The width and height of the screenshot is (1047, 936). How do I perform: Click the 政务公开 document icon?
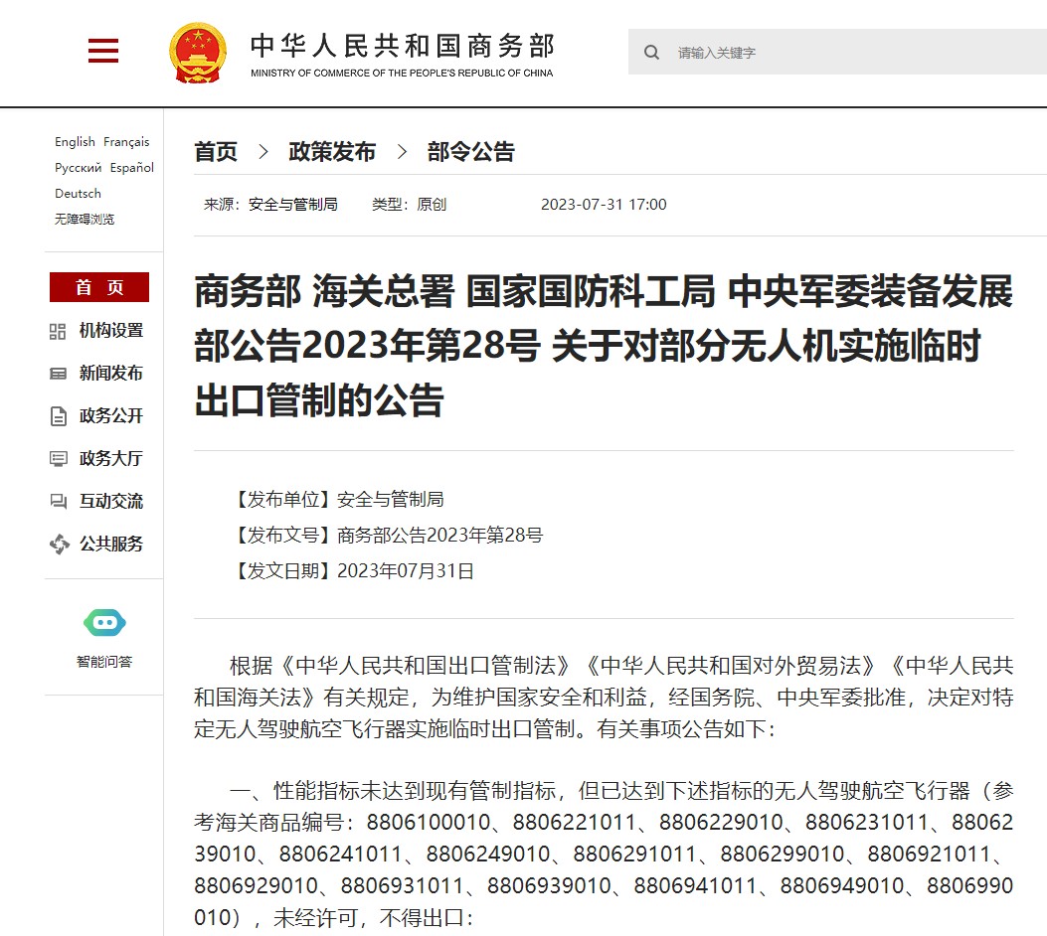click(58, 416)
